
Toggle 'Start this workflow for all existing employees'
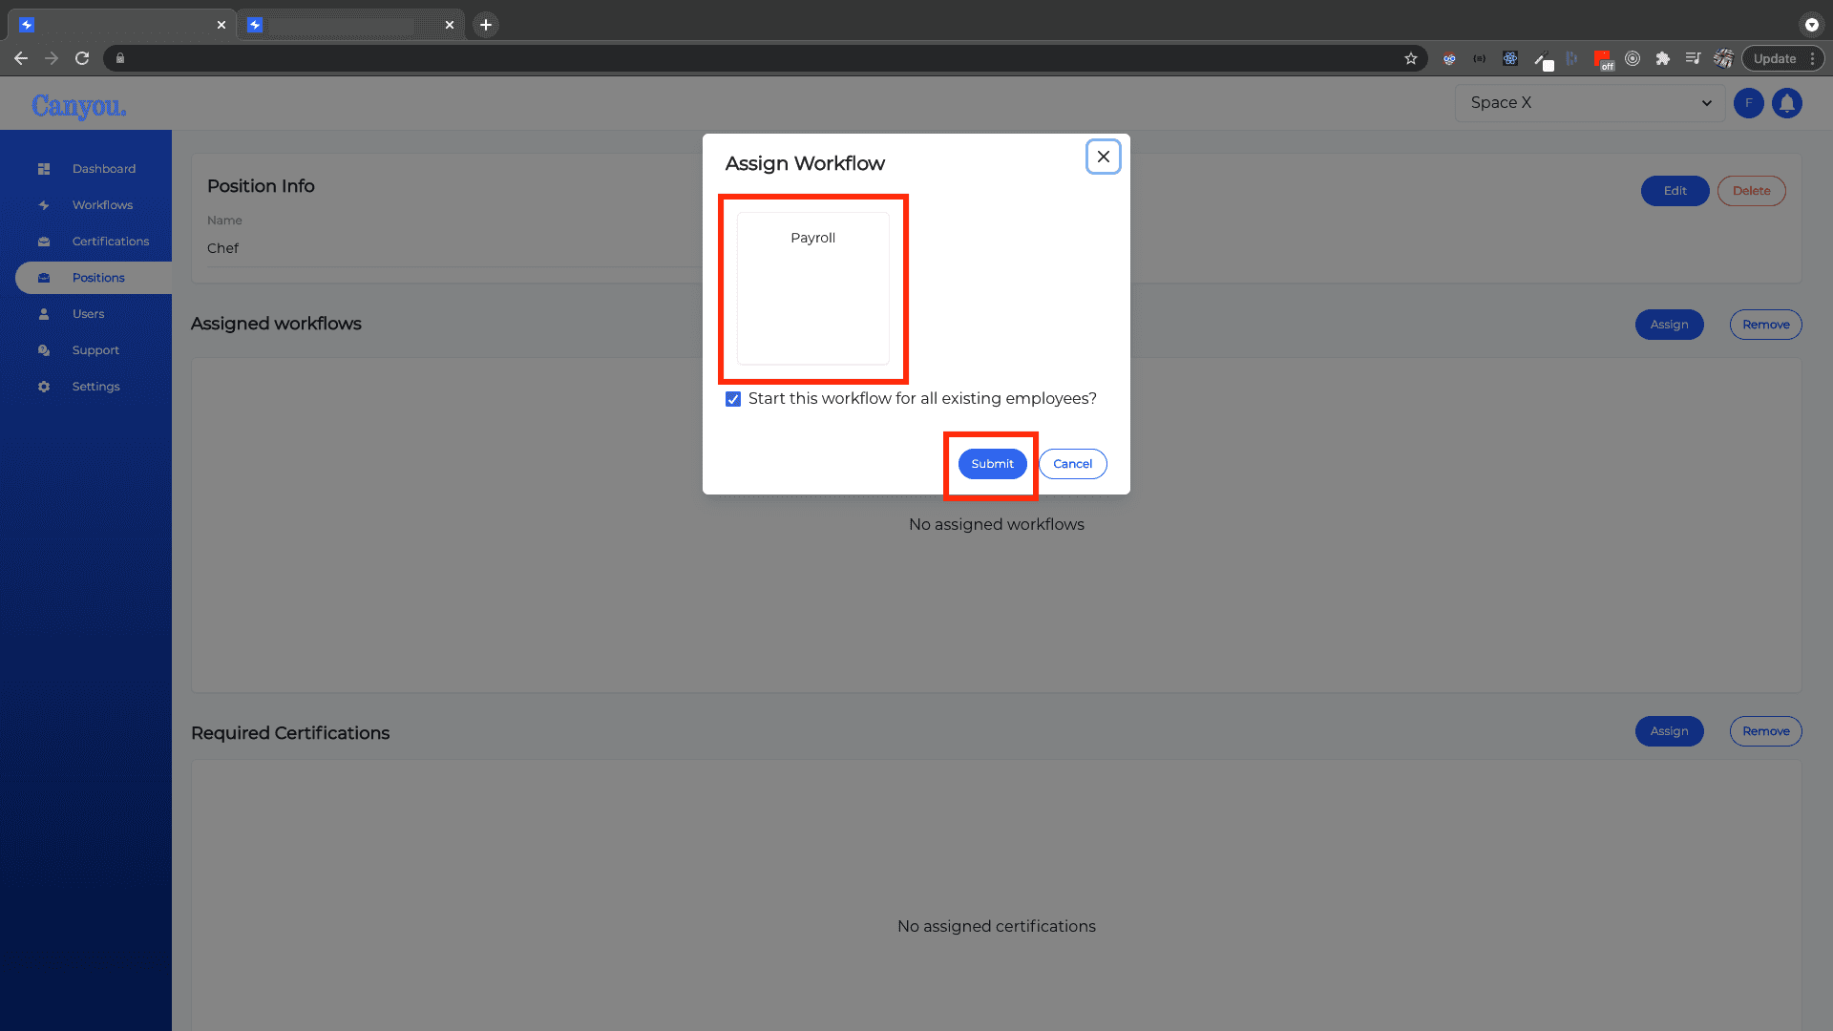pyautogui.click(x=732, y=399)
